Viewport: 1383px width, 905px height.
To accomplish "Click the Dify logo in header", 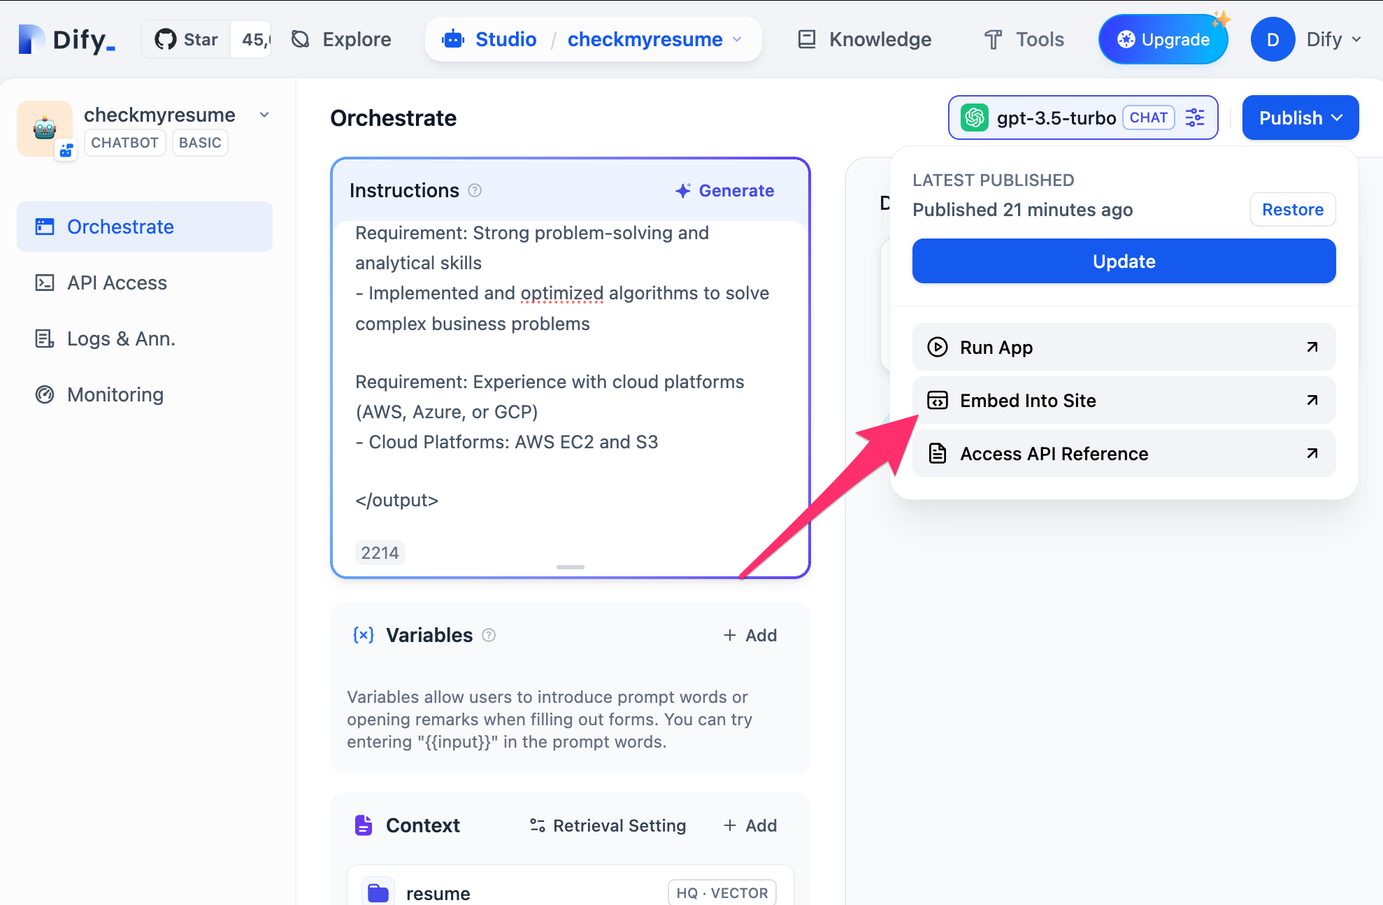I will tap(66, 39).
